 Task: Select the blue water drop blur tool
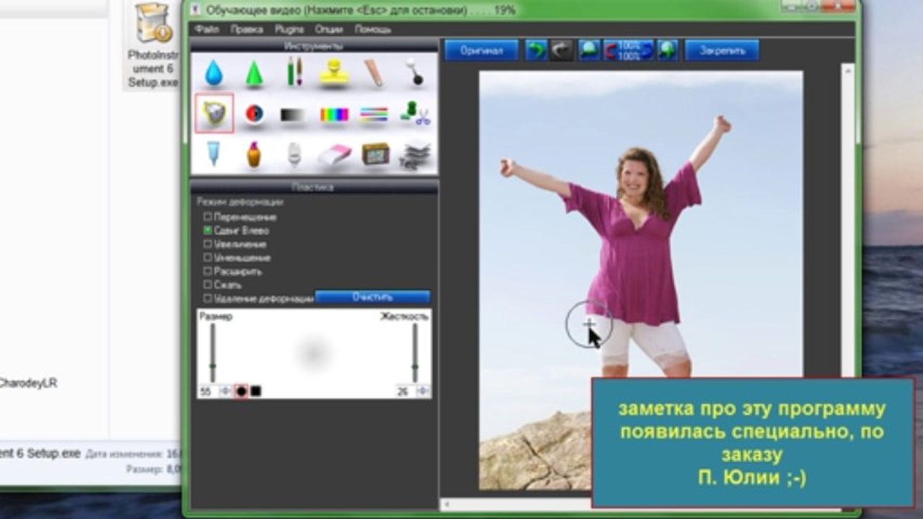(214, 73)
